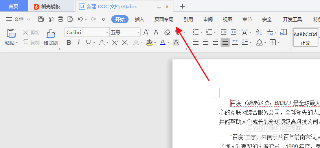
Task: Open the 文件 menu
Action: coord(18,19)
